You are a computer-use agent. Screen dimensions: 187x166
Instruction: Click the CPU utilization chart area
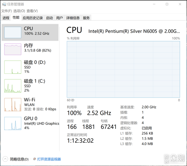click(123, 69)
